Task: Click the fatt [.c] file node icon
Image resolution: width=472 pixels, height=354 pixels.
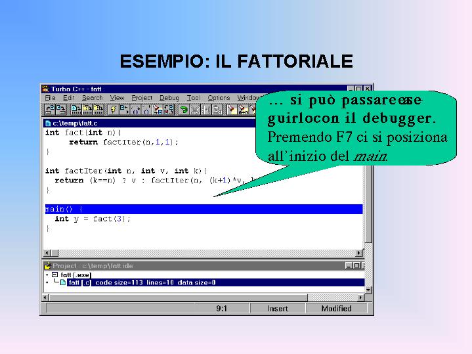Action: pyautogui.click(x=63, y=282)
